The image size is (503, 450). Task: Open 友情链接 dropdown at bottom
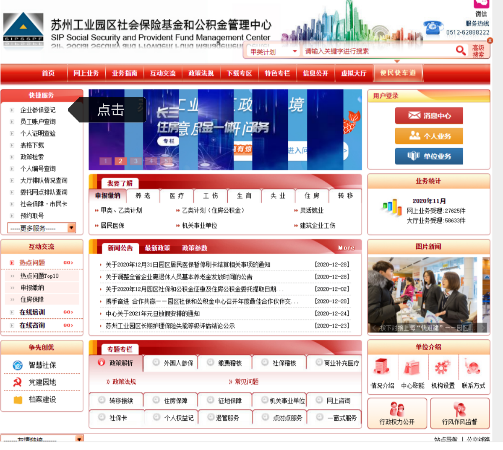pyautogui.click(x=42, y=439)
